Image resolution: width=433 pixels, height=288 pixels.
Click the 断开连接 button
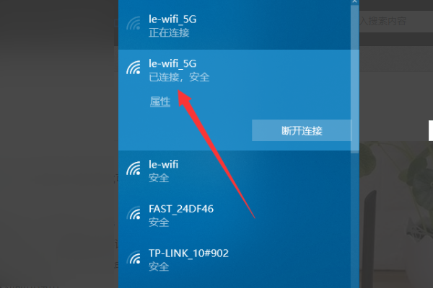coord(302,130)
